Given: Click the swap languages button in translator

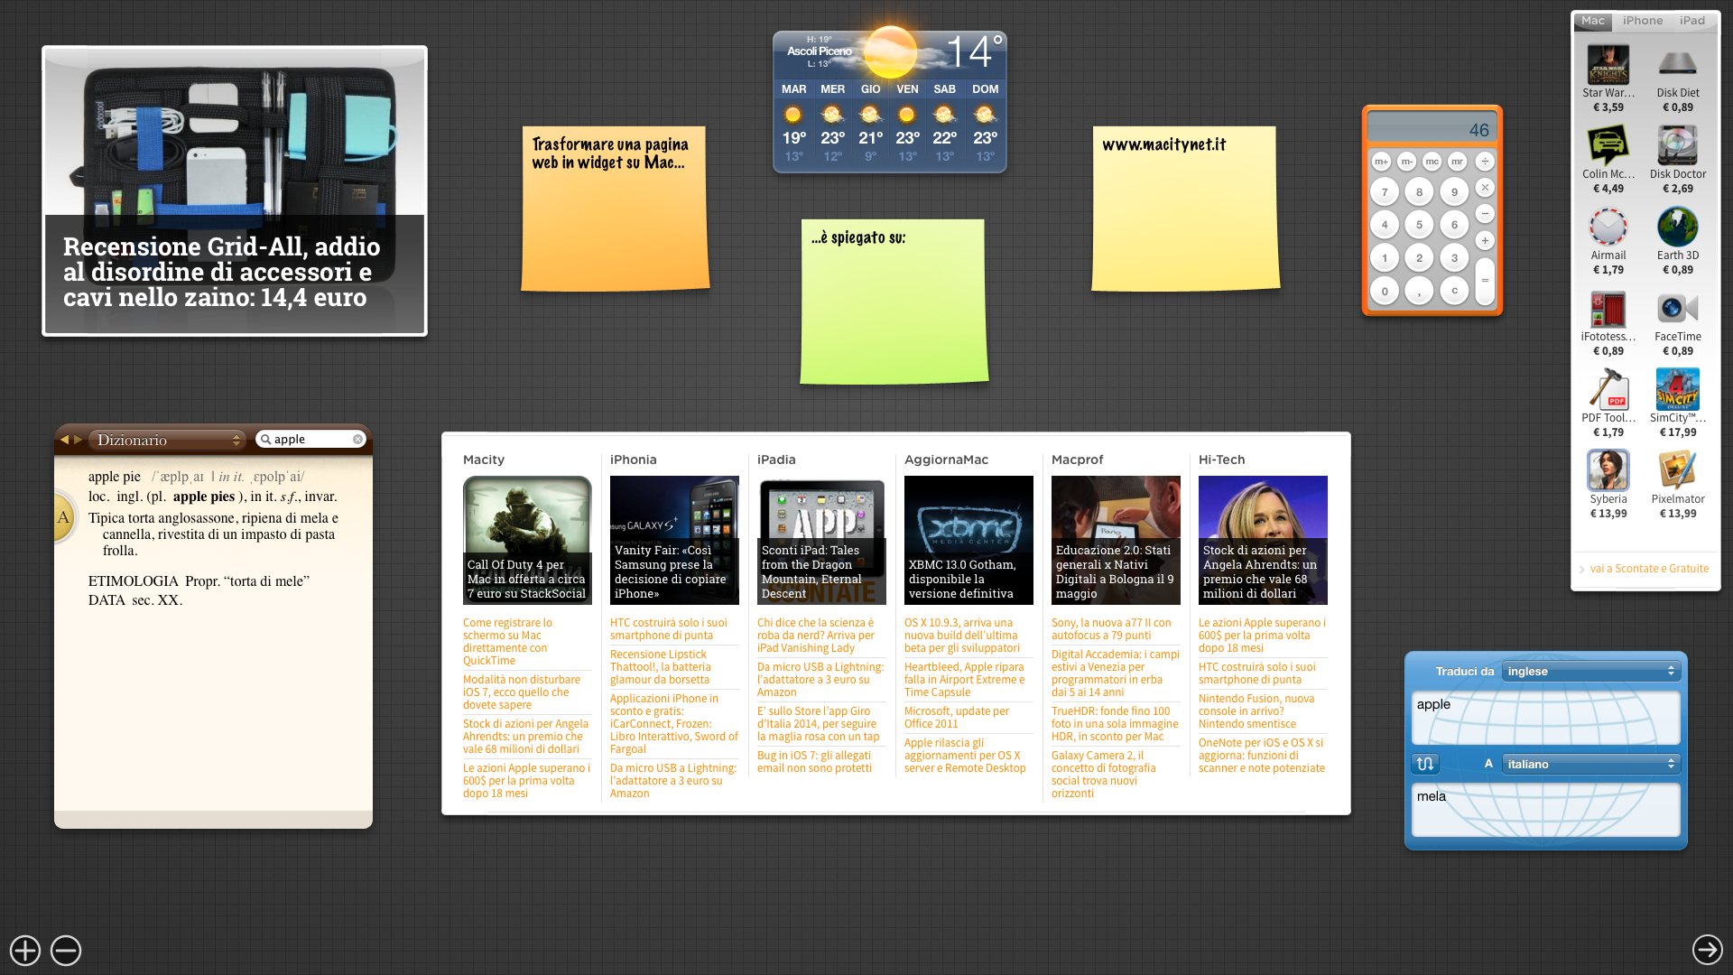Looking at the screenshot, I should pyautogui.click(x=1425, y=764).
